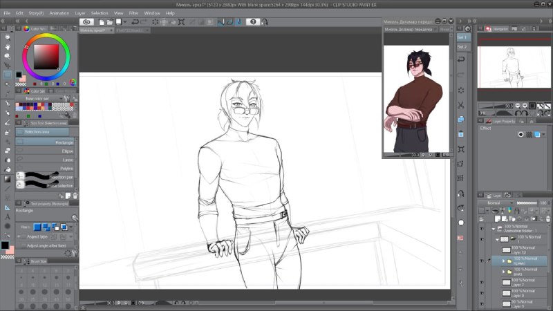Toggle visibility of Animation folder layer
Image resolution: width=553 pixels, height=311 pixels.
pos(481,229)
